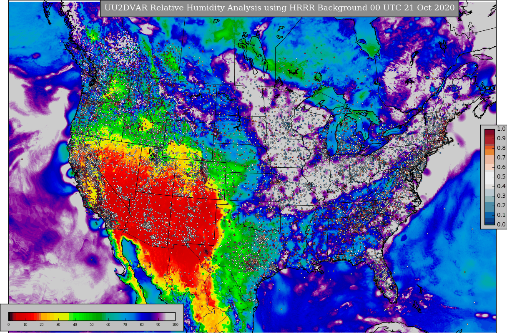This screenshot has width=507, height=333.
Task: Click the '100' tick on the humidity colorbar
Action: pos(175,324)
